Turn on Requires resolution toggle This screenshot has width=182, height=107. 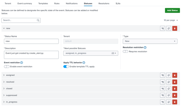point(125,51)
